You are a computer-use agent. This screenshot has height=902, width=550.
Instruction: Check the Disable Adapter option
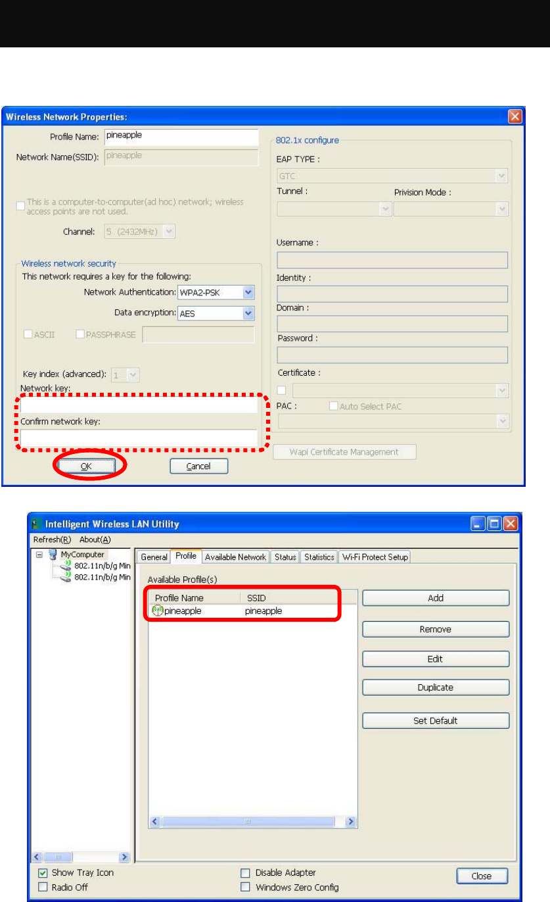245,872
